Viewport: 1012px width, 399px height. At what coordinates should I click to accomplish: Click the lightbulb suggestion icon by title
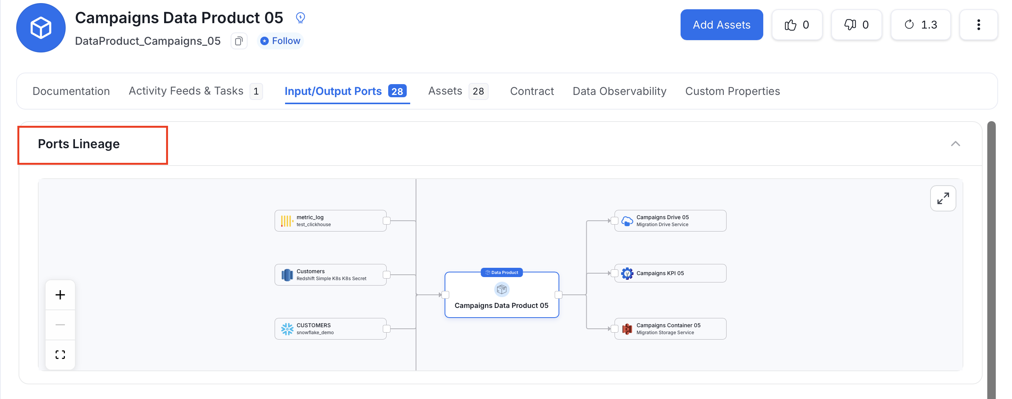301,18
